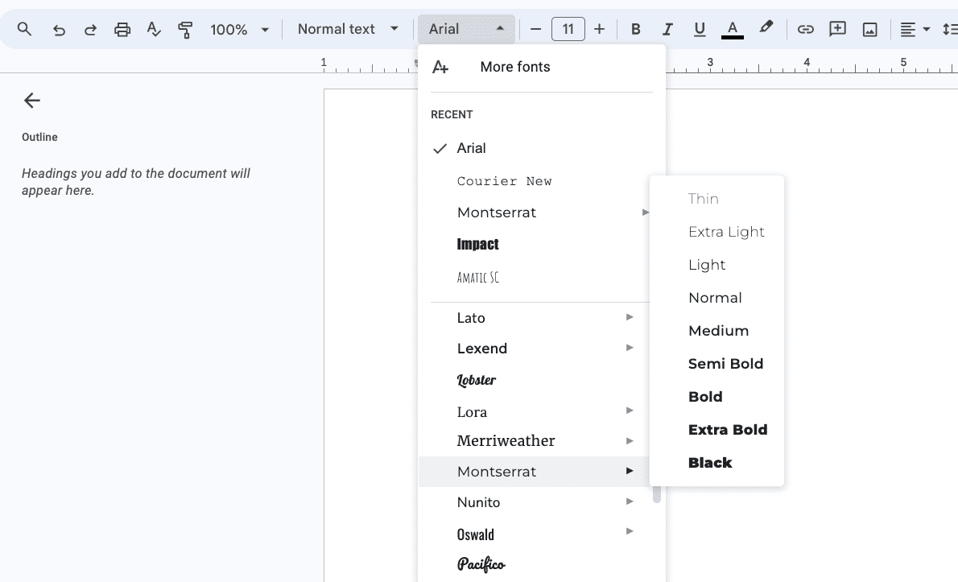Screen dimensions: 958x582
Task: Click the redo arrow icon
Action: click(x=90, y=30)
